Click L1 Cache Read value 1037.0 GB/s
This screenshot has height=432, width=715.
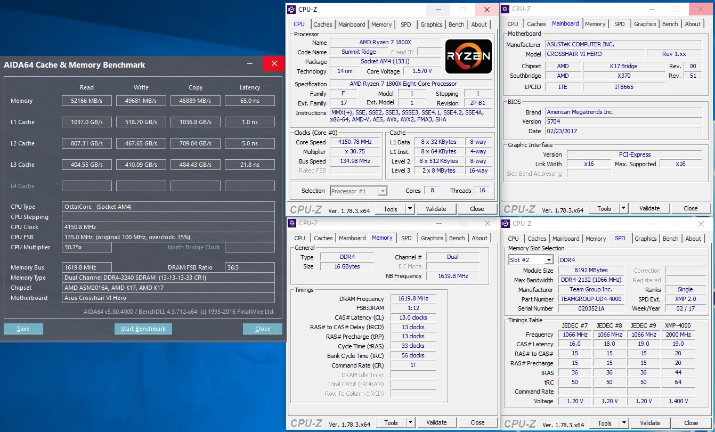click(87, 122)
